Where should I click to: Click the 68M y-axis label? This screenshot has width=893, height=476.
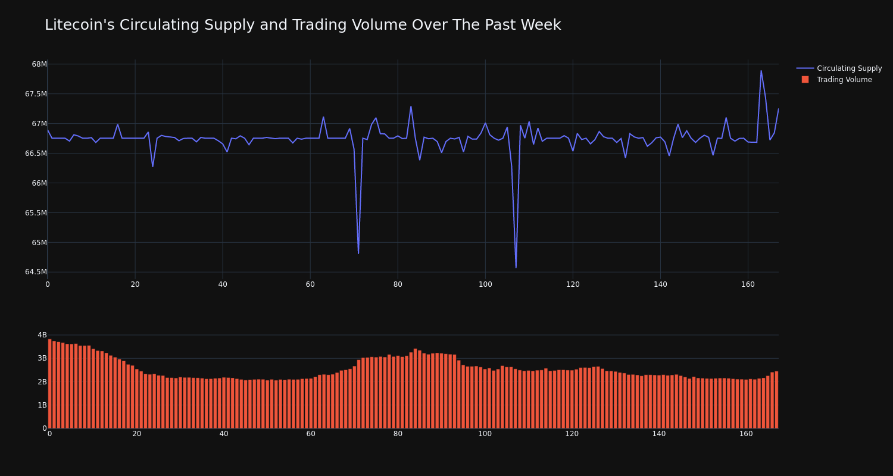pyautogui.click(x=39, y=64)
